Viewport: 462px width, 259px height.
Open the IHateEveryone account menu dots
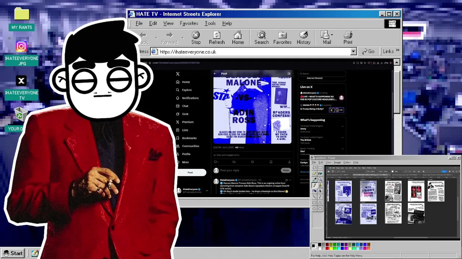click(x=207, y=191)
